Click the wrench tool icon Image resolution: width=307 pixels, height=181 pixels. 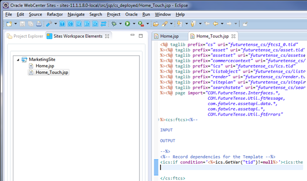[x=49, y=24]
